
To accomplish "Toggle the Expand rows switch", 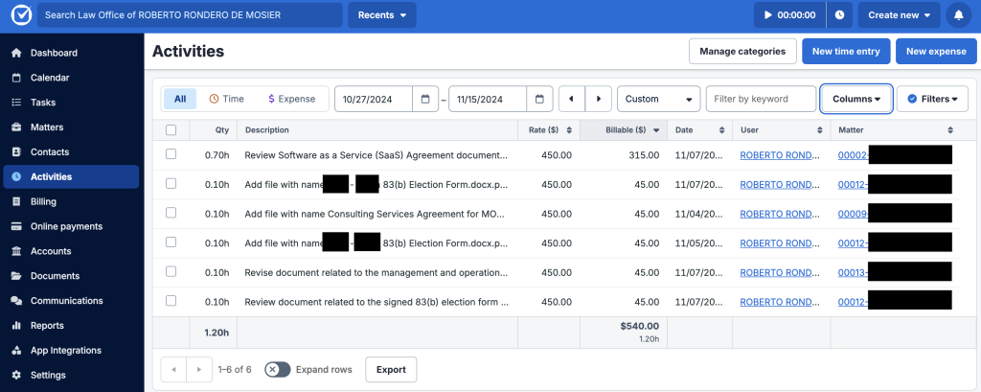I will tap(278, 369).
